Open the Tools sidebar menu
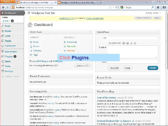 point(7,66)
